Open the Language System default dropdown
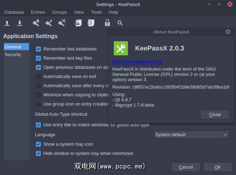Image resolution: width=236 pixels, height=175 pixels. [192, 135]
